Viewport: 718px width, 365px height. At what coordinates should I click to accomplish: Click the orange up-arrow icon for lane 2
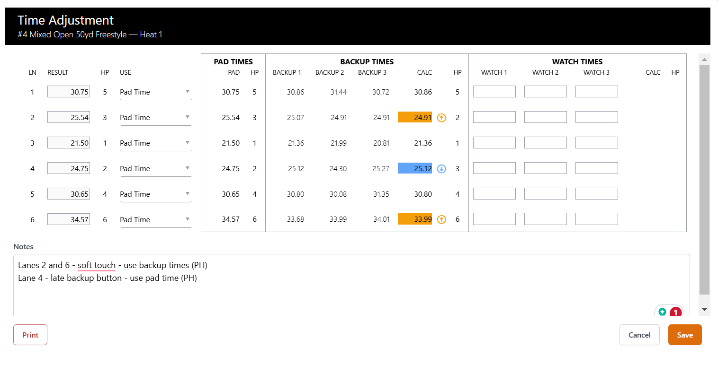pos(441,118)
